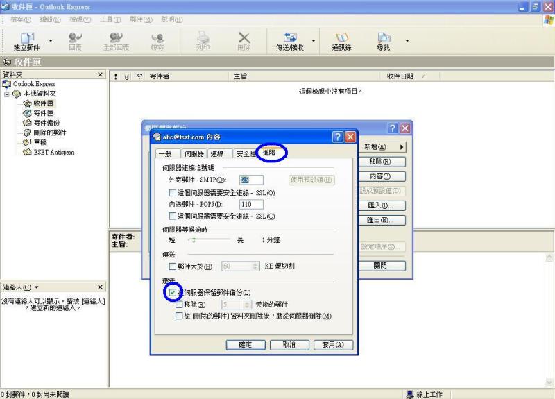555x399 pixels.
Task: Enable SSL checkbox for outgoing SMTP server
Action: pyautogui.click(x=172, y=193)
